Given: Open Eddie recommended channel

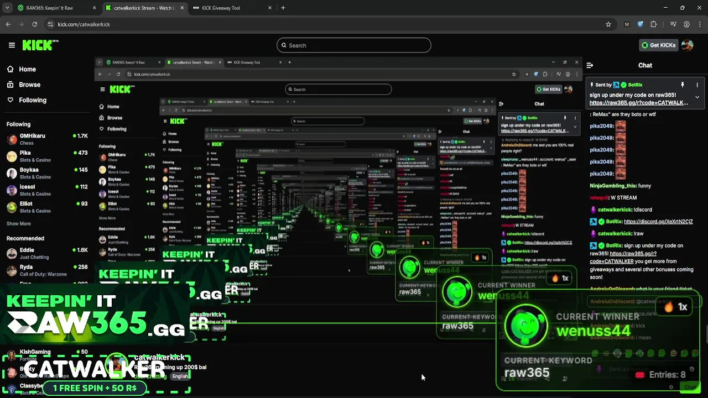Looking at the screenshot, I should tap(47, 253).
